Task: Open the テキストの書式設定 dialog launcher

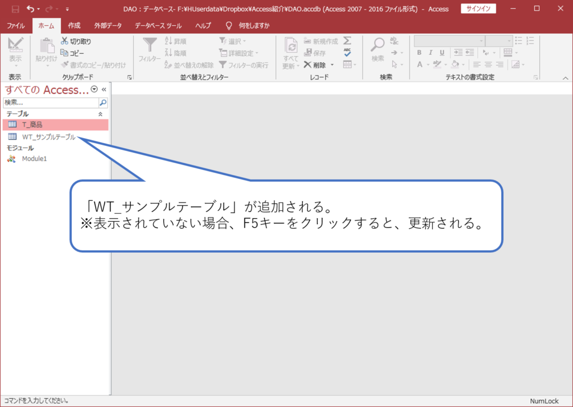Action: (536, 77)
